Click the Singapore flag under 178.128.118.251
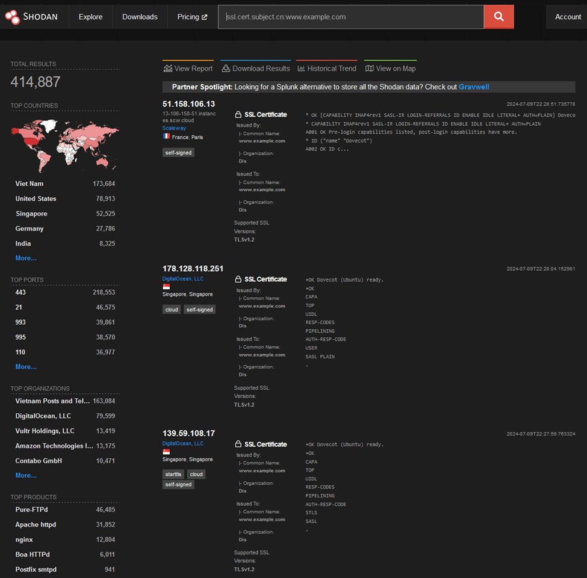This screenshot has width=587, height=578. 166,286
